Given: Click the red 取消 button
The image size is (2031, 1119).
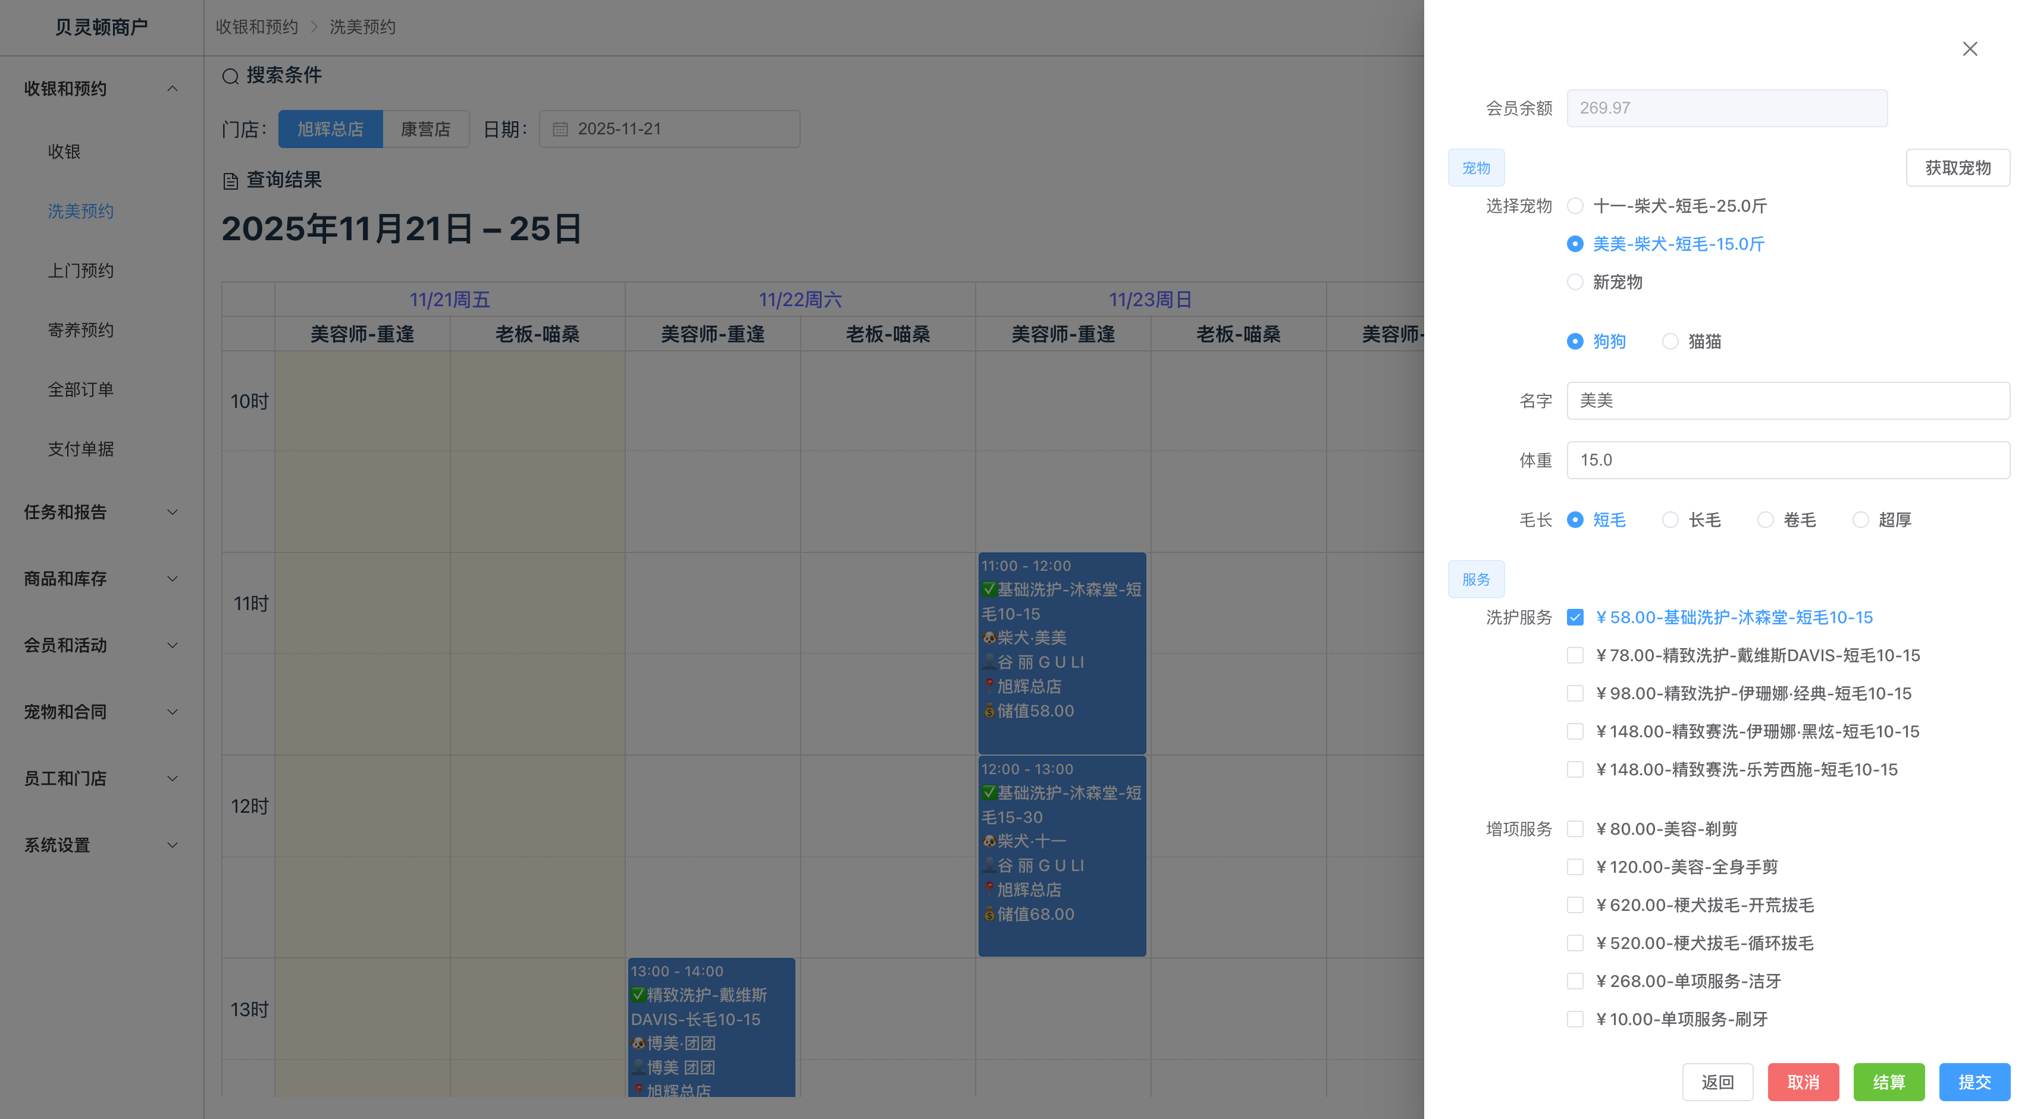Looking at the screenshot, I should point(1803,1082).
